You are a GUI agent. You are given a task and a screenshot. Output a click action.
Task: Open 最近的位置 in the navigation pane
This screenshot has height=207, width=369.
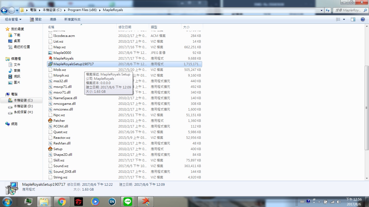(x=22, y=47)
